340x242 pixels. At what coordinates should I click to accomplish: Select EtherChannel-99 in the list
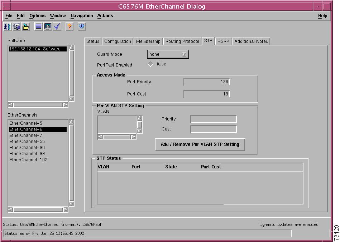pyautogui.click(x=38, y=154)
